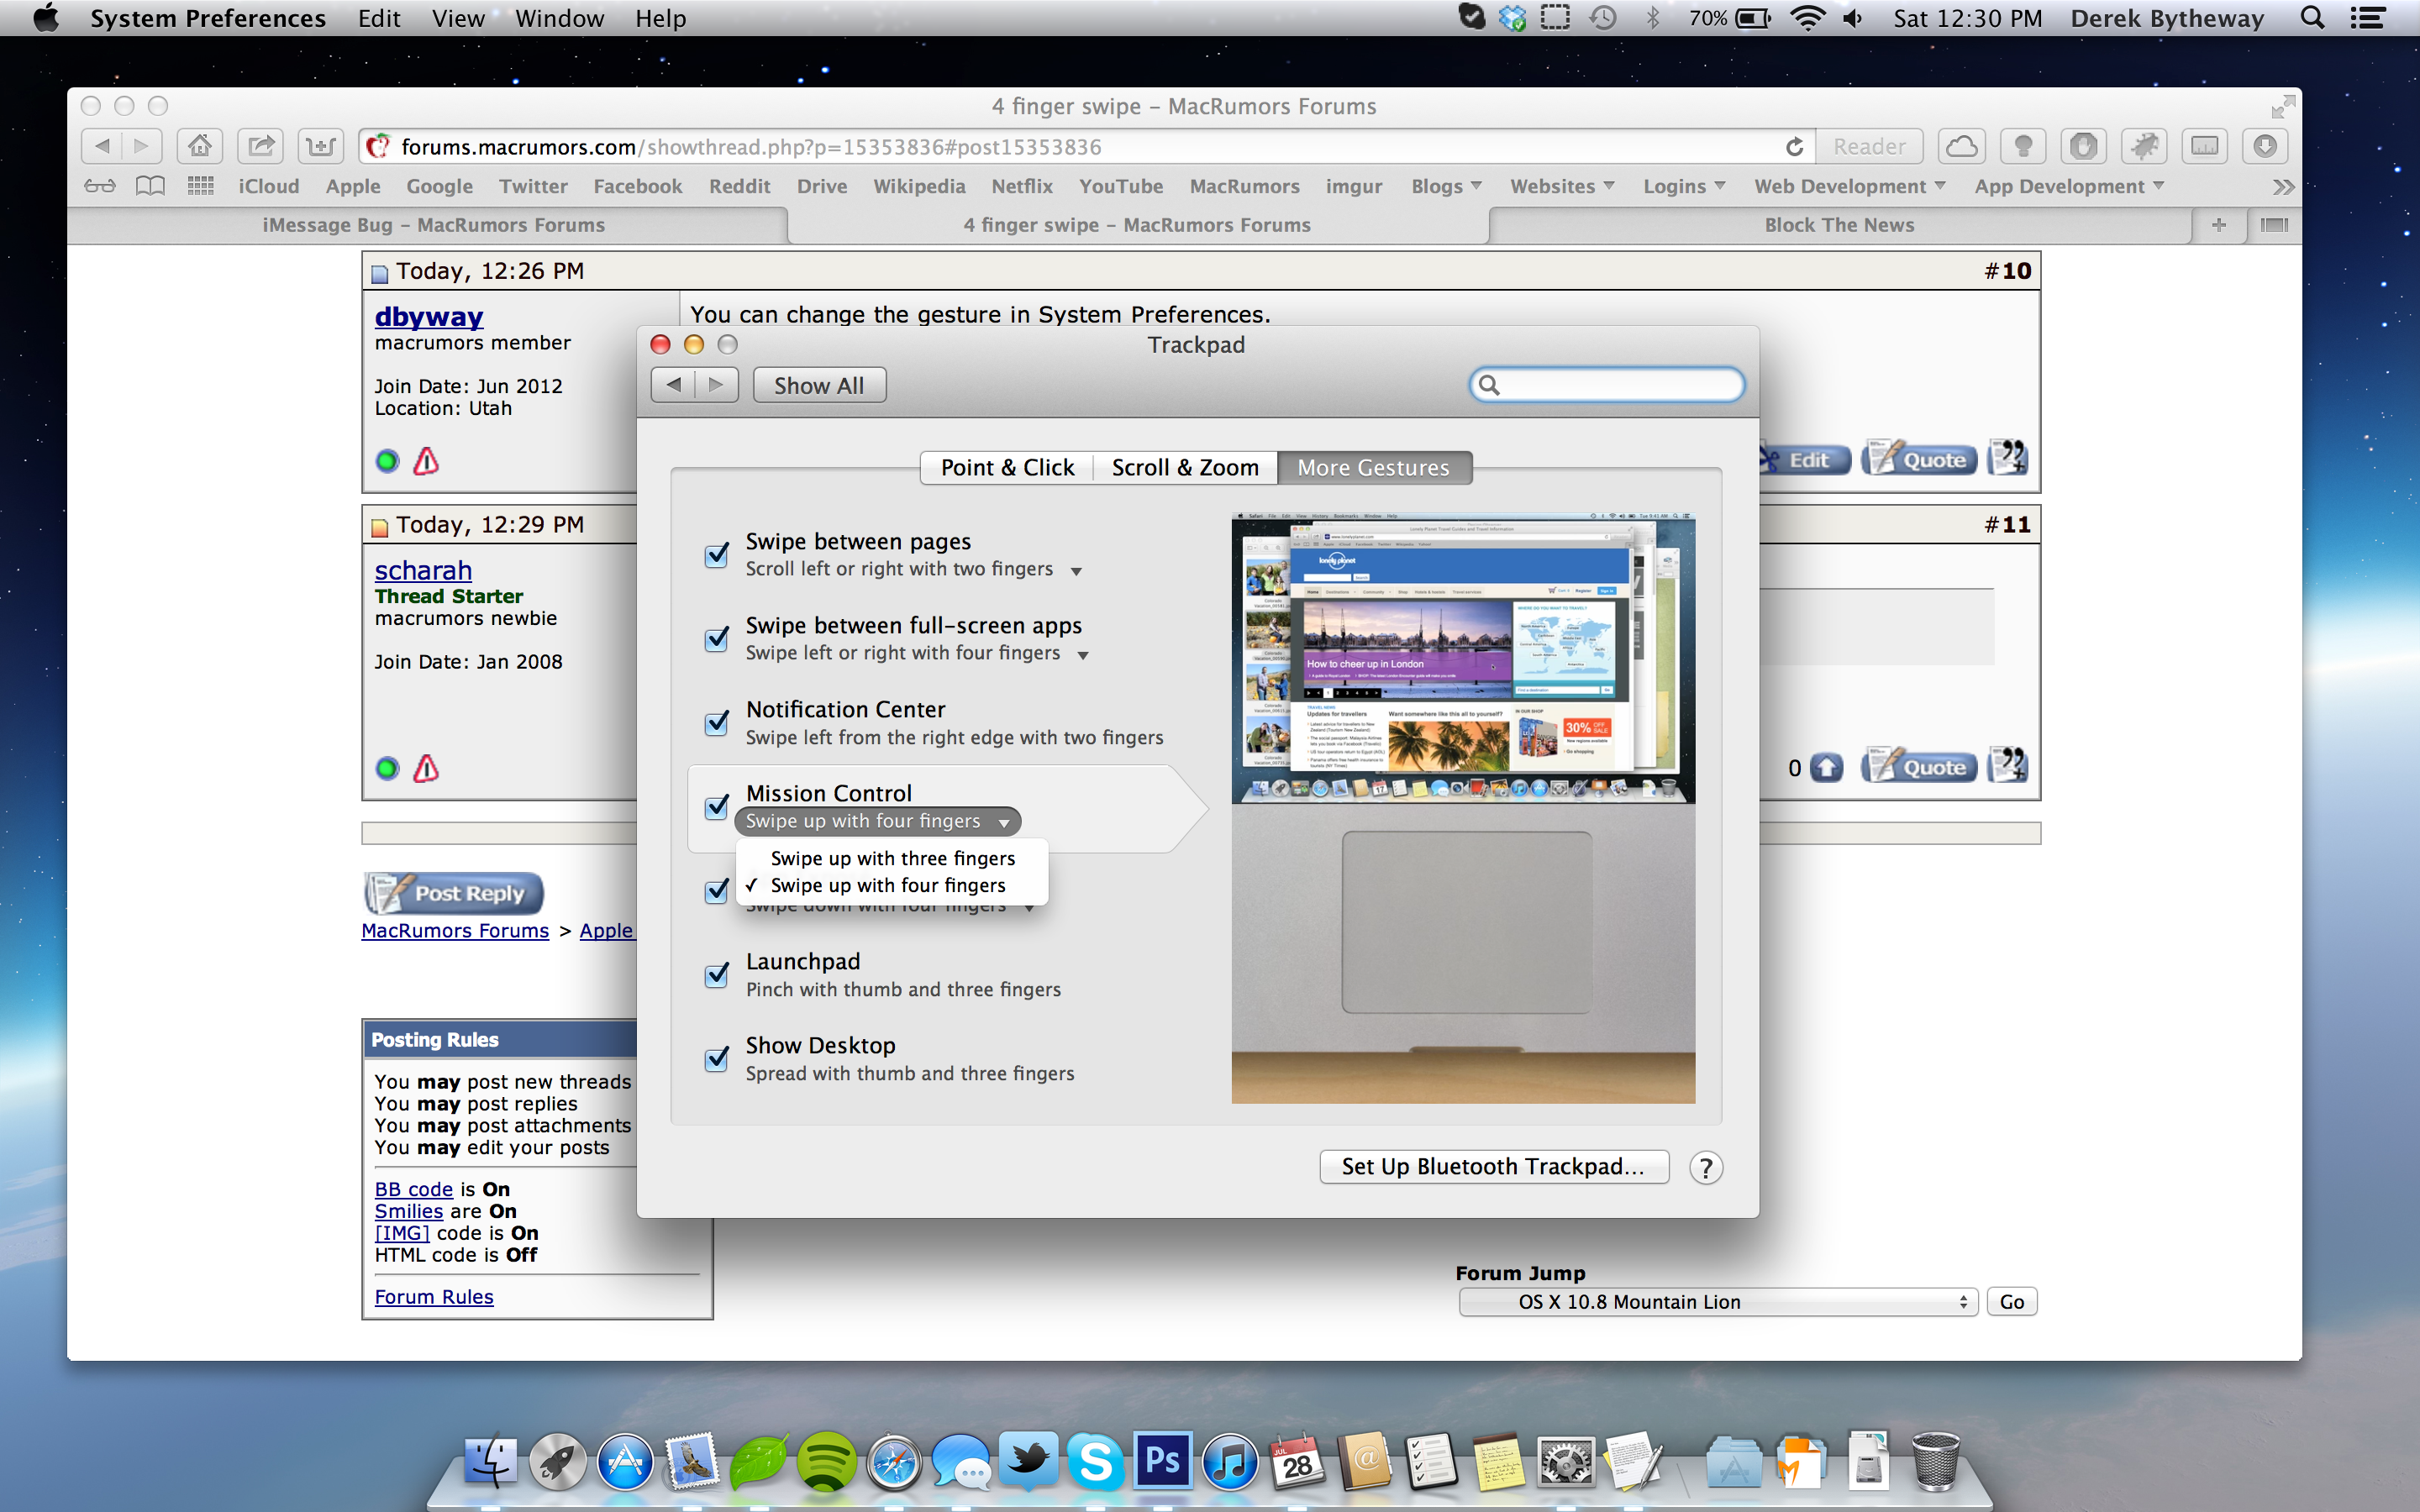Screen dimensions: 2420x1512
Task: Click the Wi-Fi menu bar icon
Action: pyautogui.click(x=1808, y=18)
